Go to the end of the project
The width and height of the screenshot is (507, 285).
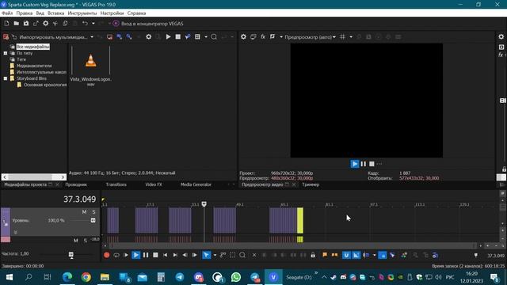click(x=175, y=255)
